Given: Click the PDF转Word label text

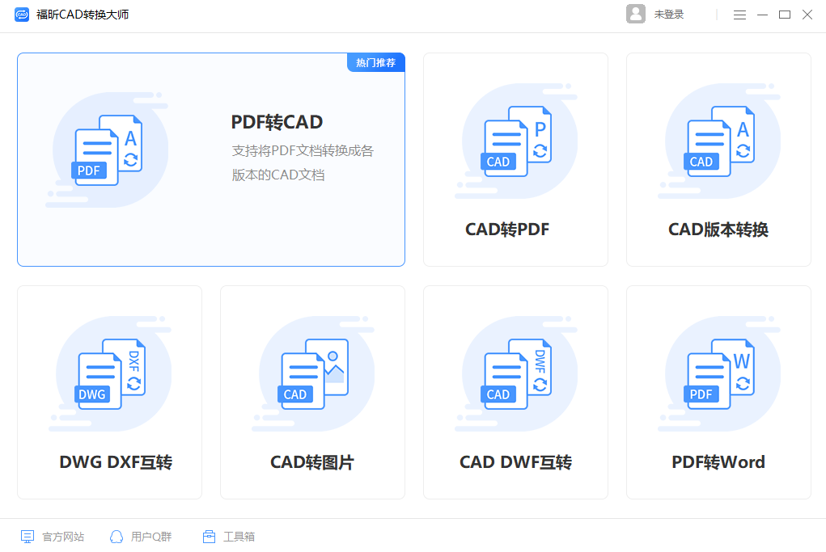Looking at the screenshot, I should click(x=718, y=462).
